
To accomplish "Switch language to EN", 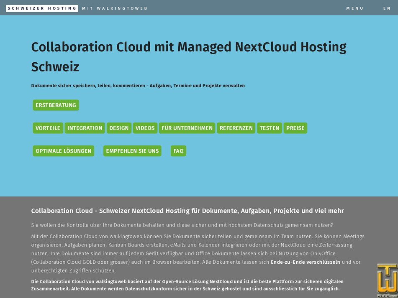I will click(388, 8).
